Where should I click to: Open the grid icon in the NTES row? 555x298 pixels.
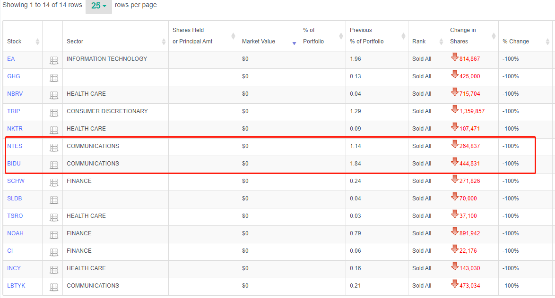point(54,148)
